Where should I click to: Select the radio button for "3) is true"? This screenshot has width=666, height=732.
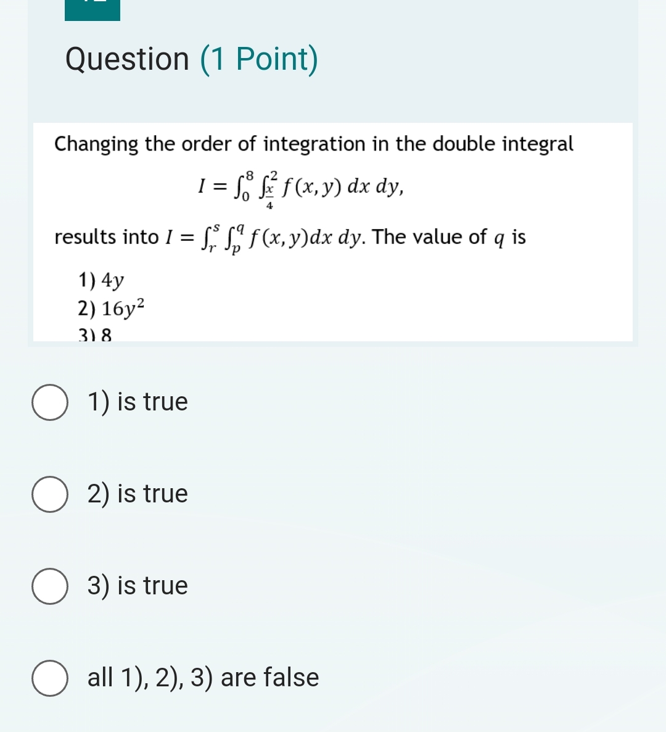point(50,586)
